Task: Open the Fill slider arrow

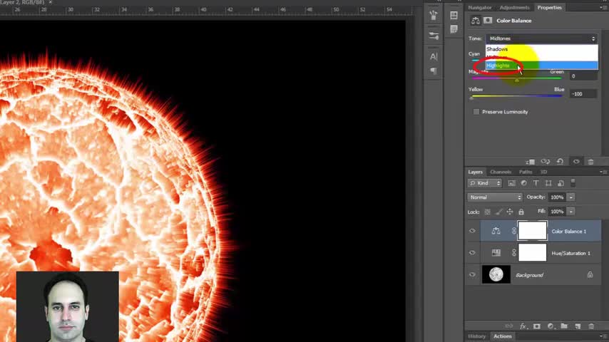Action: pyautogui.click(x=571, y=212)
